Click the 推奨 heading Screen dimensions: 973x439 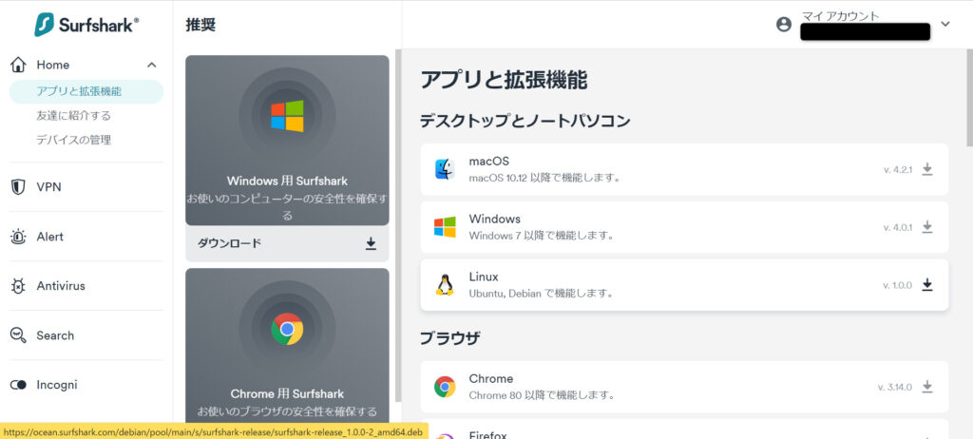(x=200, y=25)
